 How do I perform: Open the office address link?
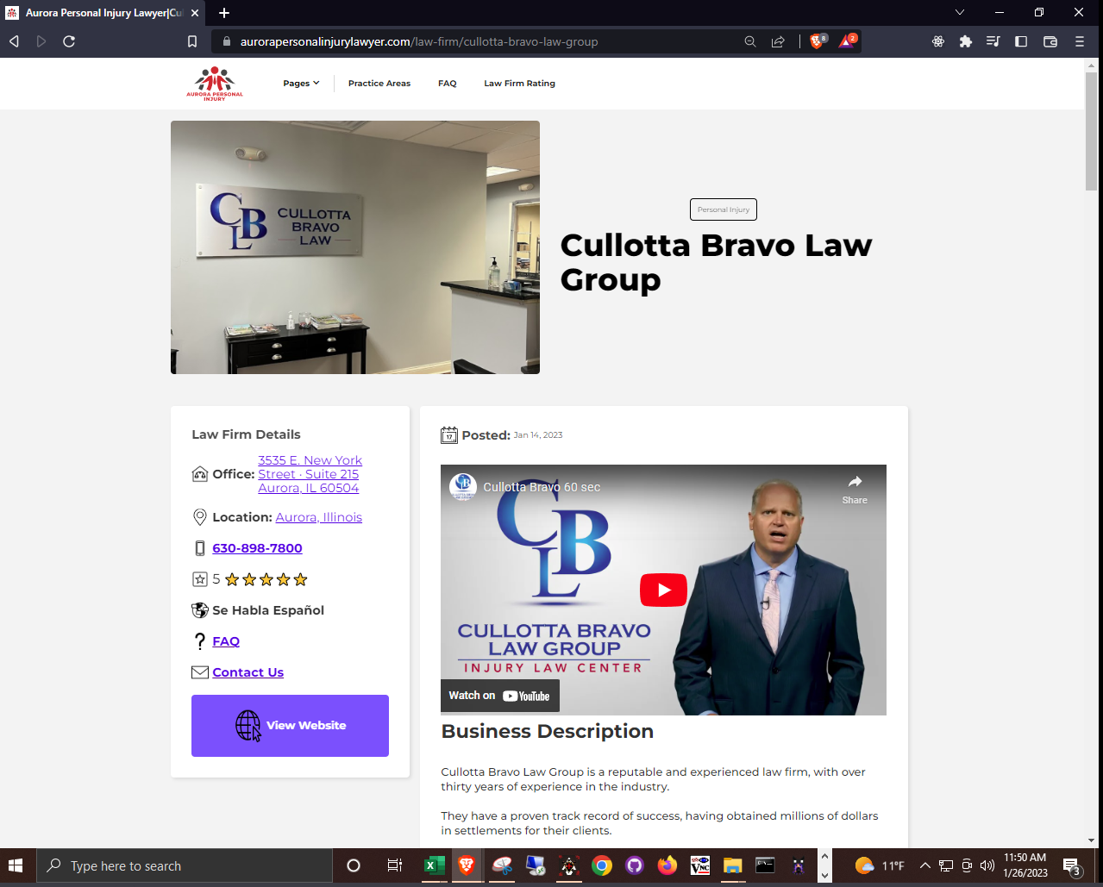310,474
